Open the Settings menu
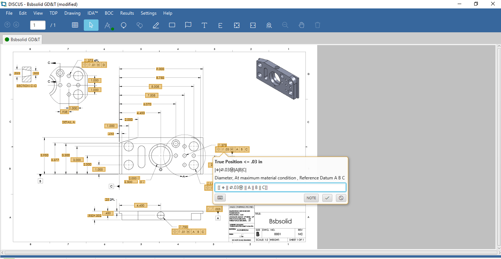 click(x=148, y=13)
